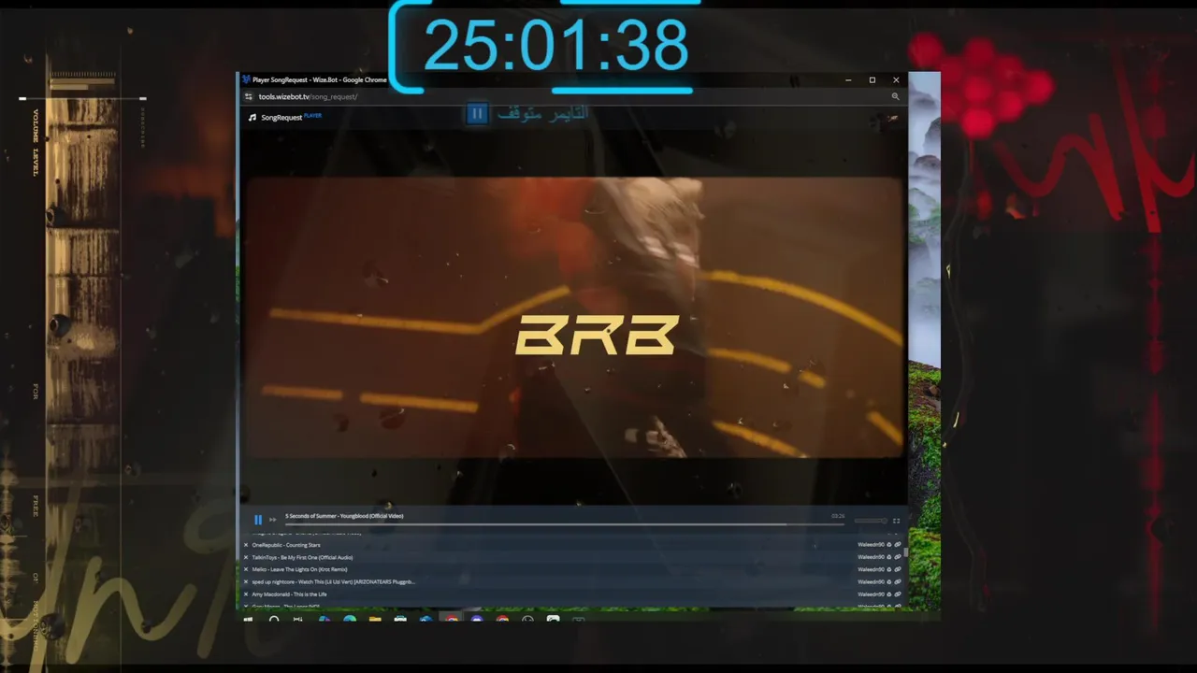
Task: Open link icon for sped up nightcore row
Action: (x=898, y=581)
